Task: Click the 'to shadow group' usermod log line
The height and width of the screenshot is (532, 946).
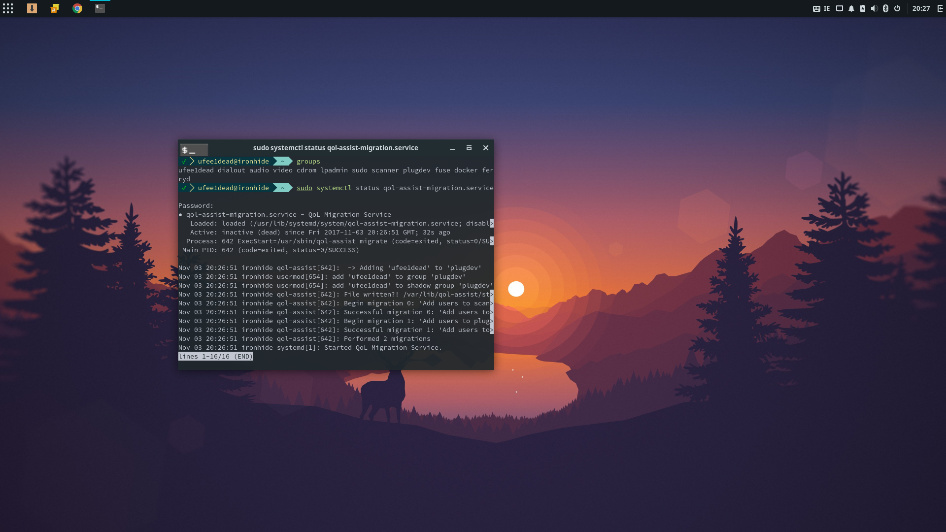Action: click(x=336, y=286)
